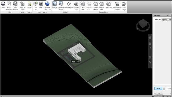Export scene as FBX
Screen dimensions: 172x97
(41, 5)
